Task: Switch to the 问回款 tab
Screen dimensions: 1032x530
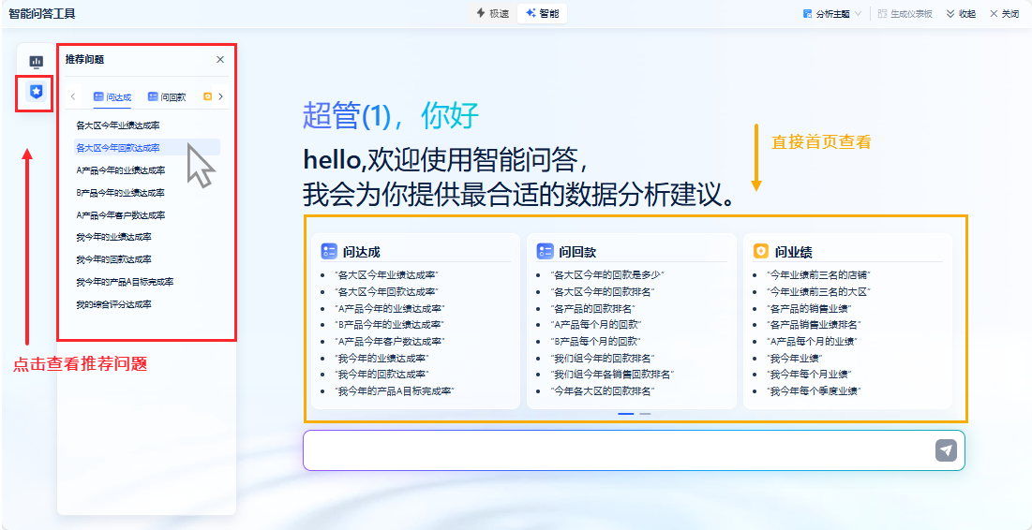Action: [x=167, y=96]
